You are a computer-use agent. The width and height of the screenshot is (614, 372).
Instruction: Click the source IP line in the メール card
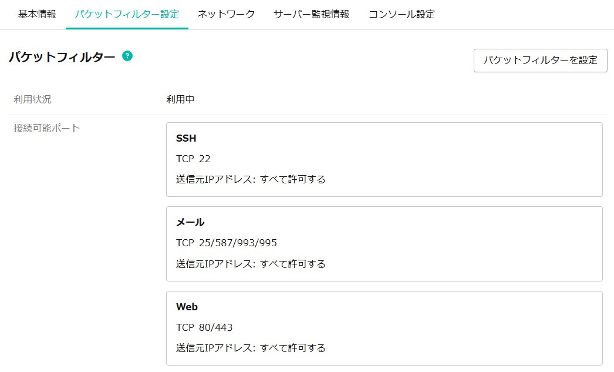click(251, 264)
